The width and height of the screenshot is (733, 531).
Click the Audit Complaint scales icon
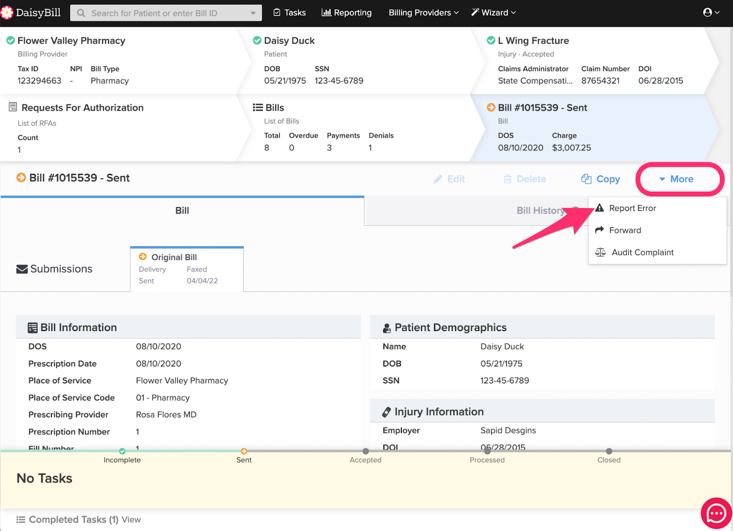point(600,252)
